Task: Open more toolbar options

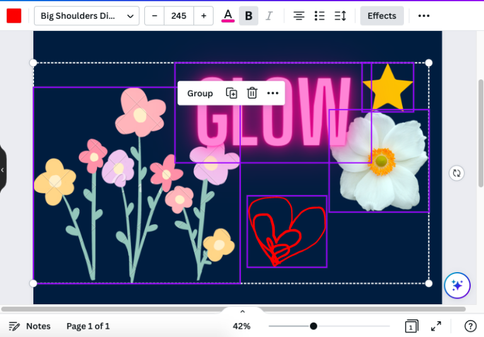Action: [423, 16]
